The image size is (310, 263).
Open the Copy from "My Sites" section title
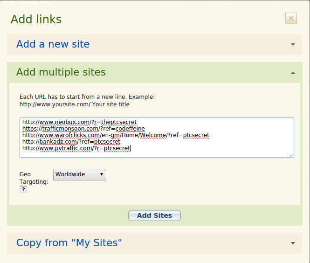click(69, 242)
